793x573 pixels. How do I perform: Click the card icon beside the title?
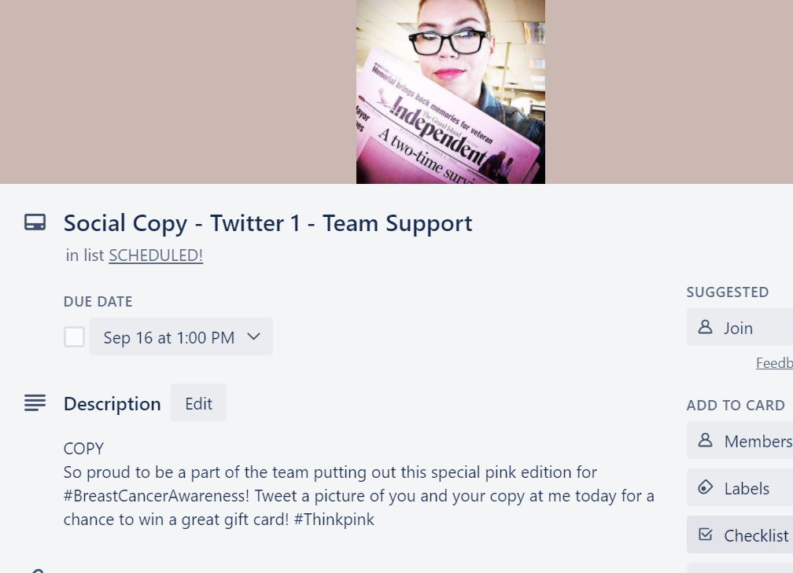coord(35,222)
